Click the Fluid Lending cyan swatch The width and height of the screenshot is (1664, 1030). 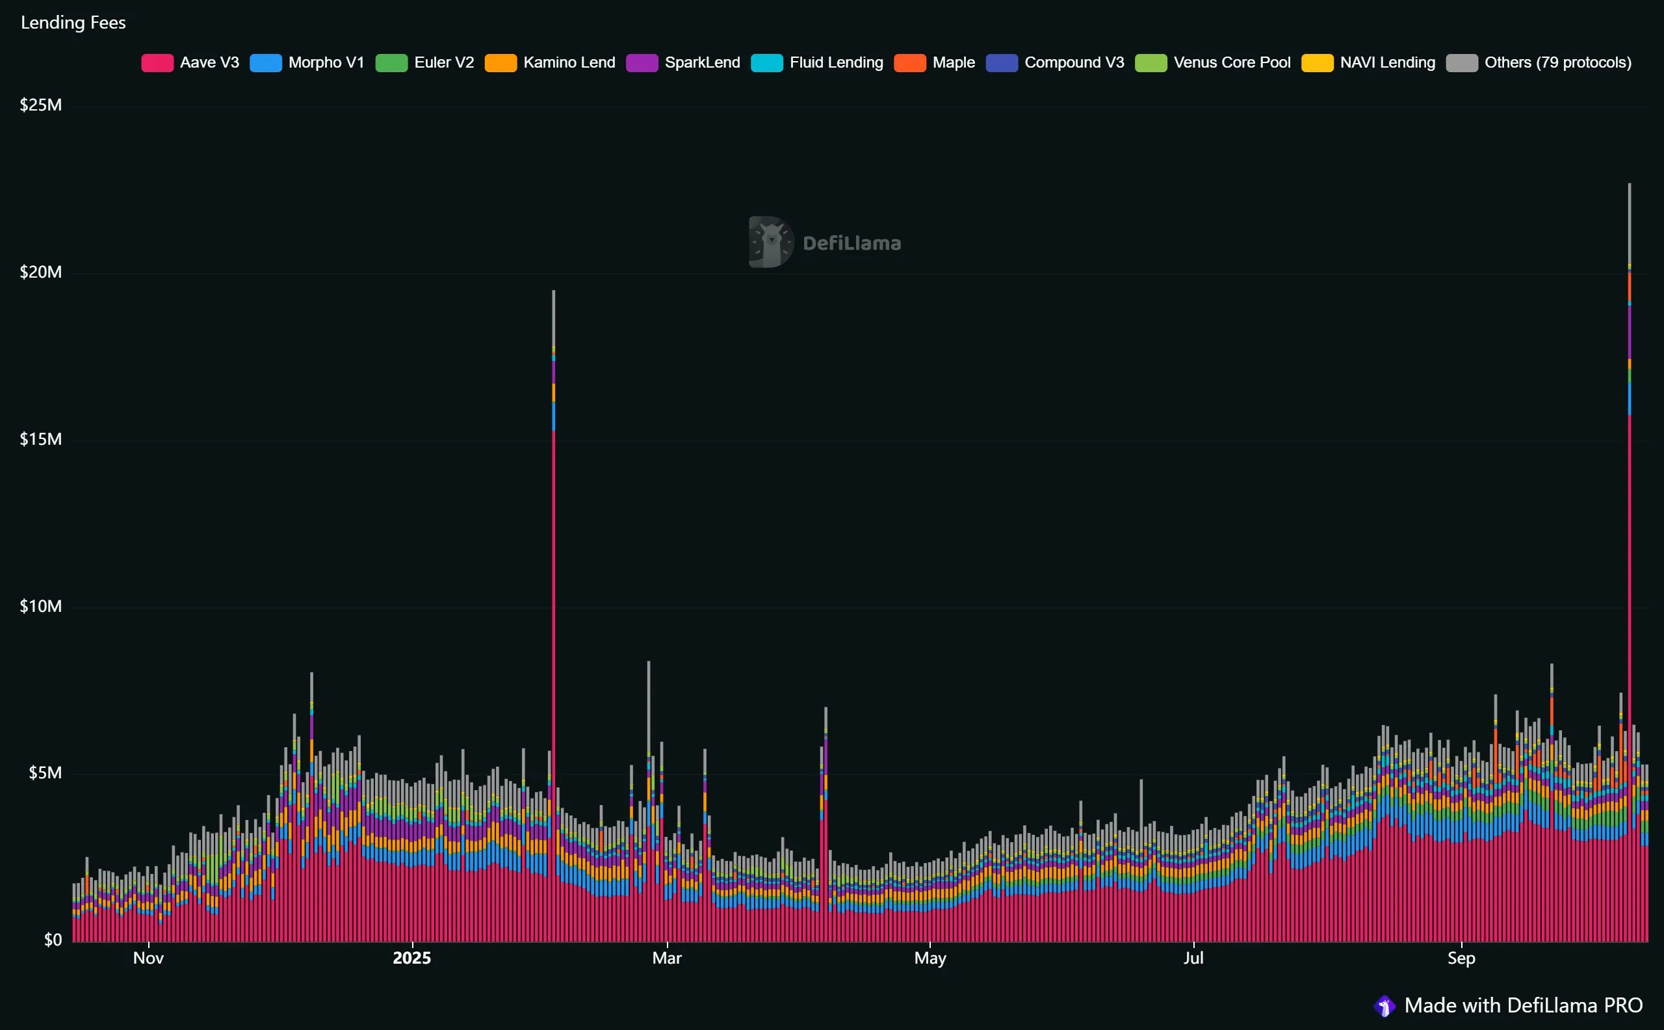pyautogui.click(x=766, y=62)
